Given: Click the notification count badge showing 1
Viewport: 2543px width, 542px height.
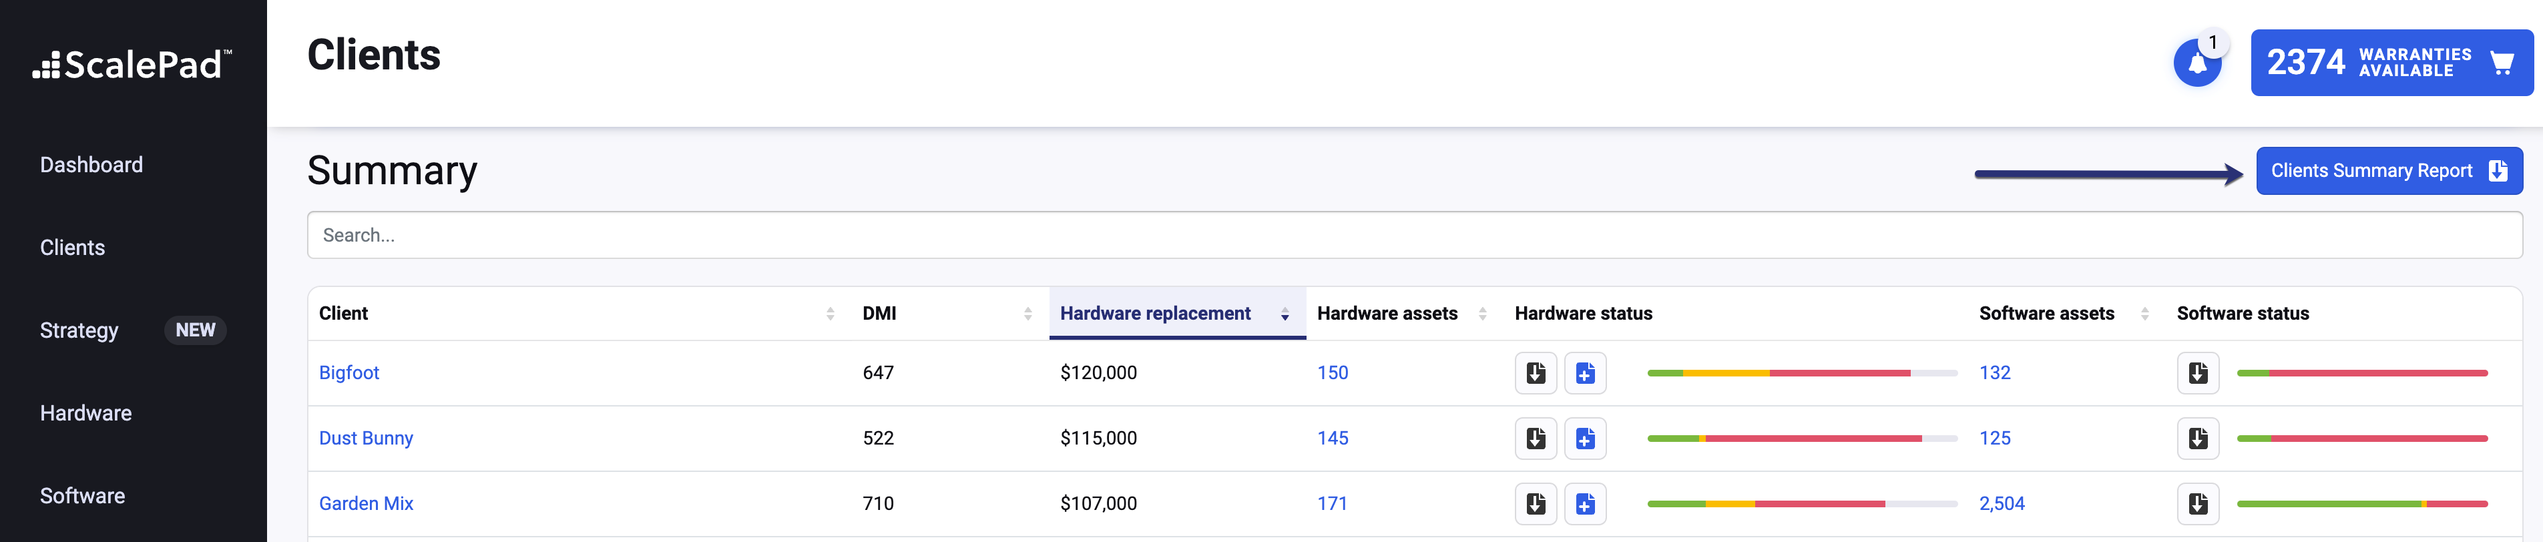Looking at the screenshot, I should [2213, 43].
